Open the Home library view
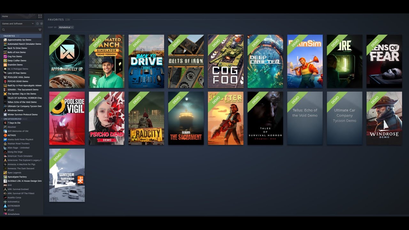The image size is (409, 230). click(19, 16)
